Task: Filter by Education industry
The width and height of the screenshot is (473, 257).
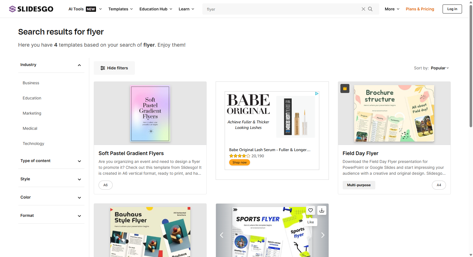Action: click(x=32, y=98)
